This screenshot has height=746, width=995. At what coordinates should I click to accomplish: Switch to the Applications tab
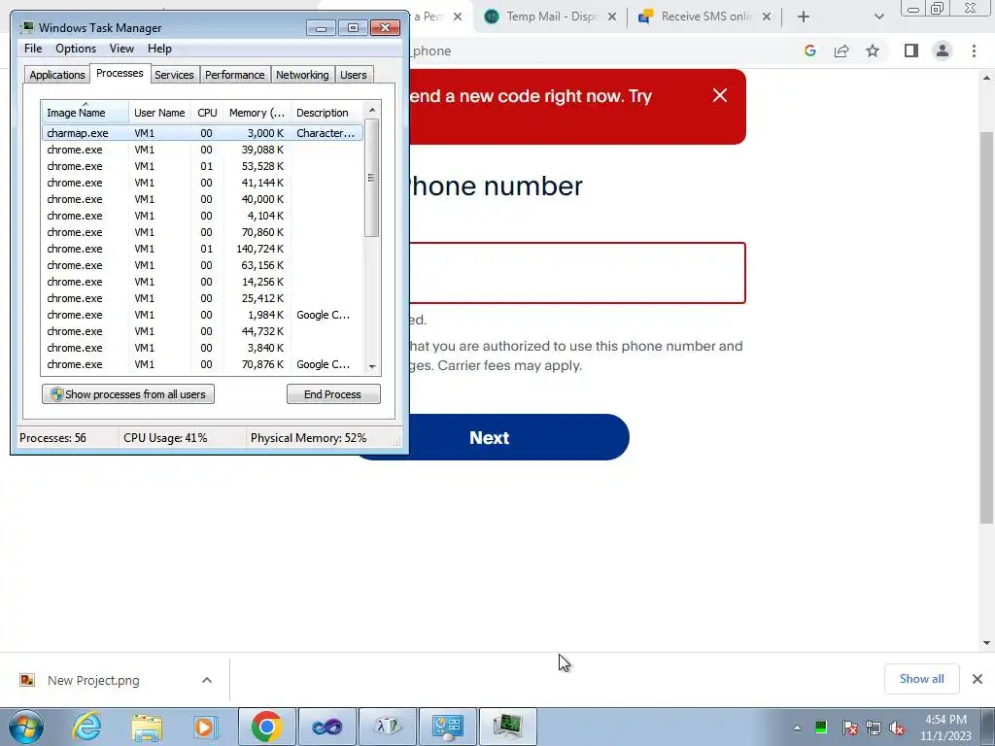pos(57,75)
